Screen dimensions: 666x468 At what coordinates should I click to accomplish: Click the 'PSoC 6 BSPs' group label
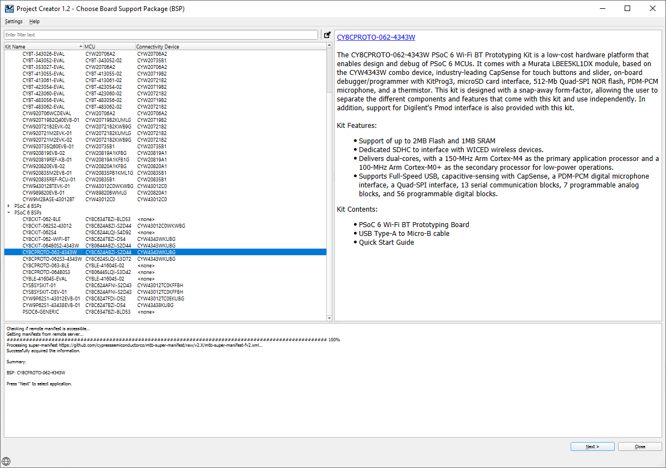[x=28, y=212]
